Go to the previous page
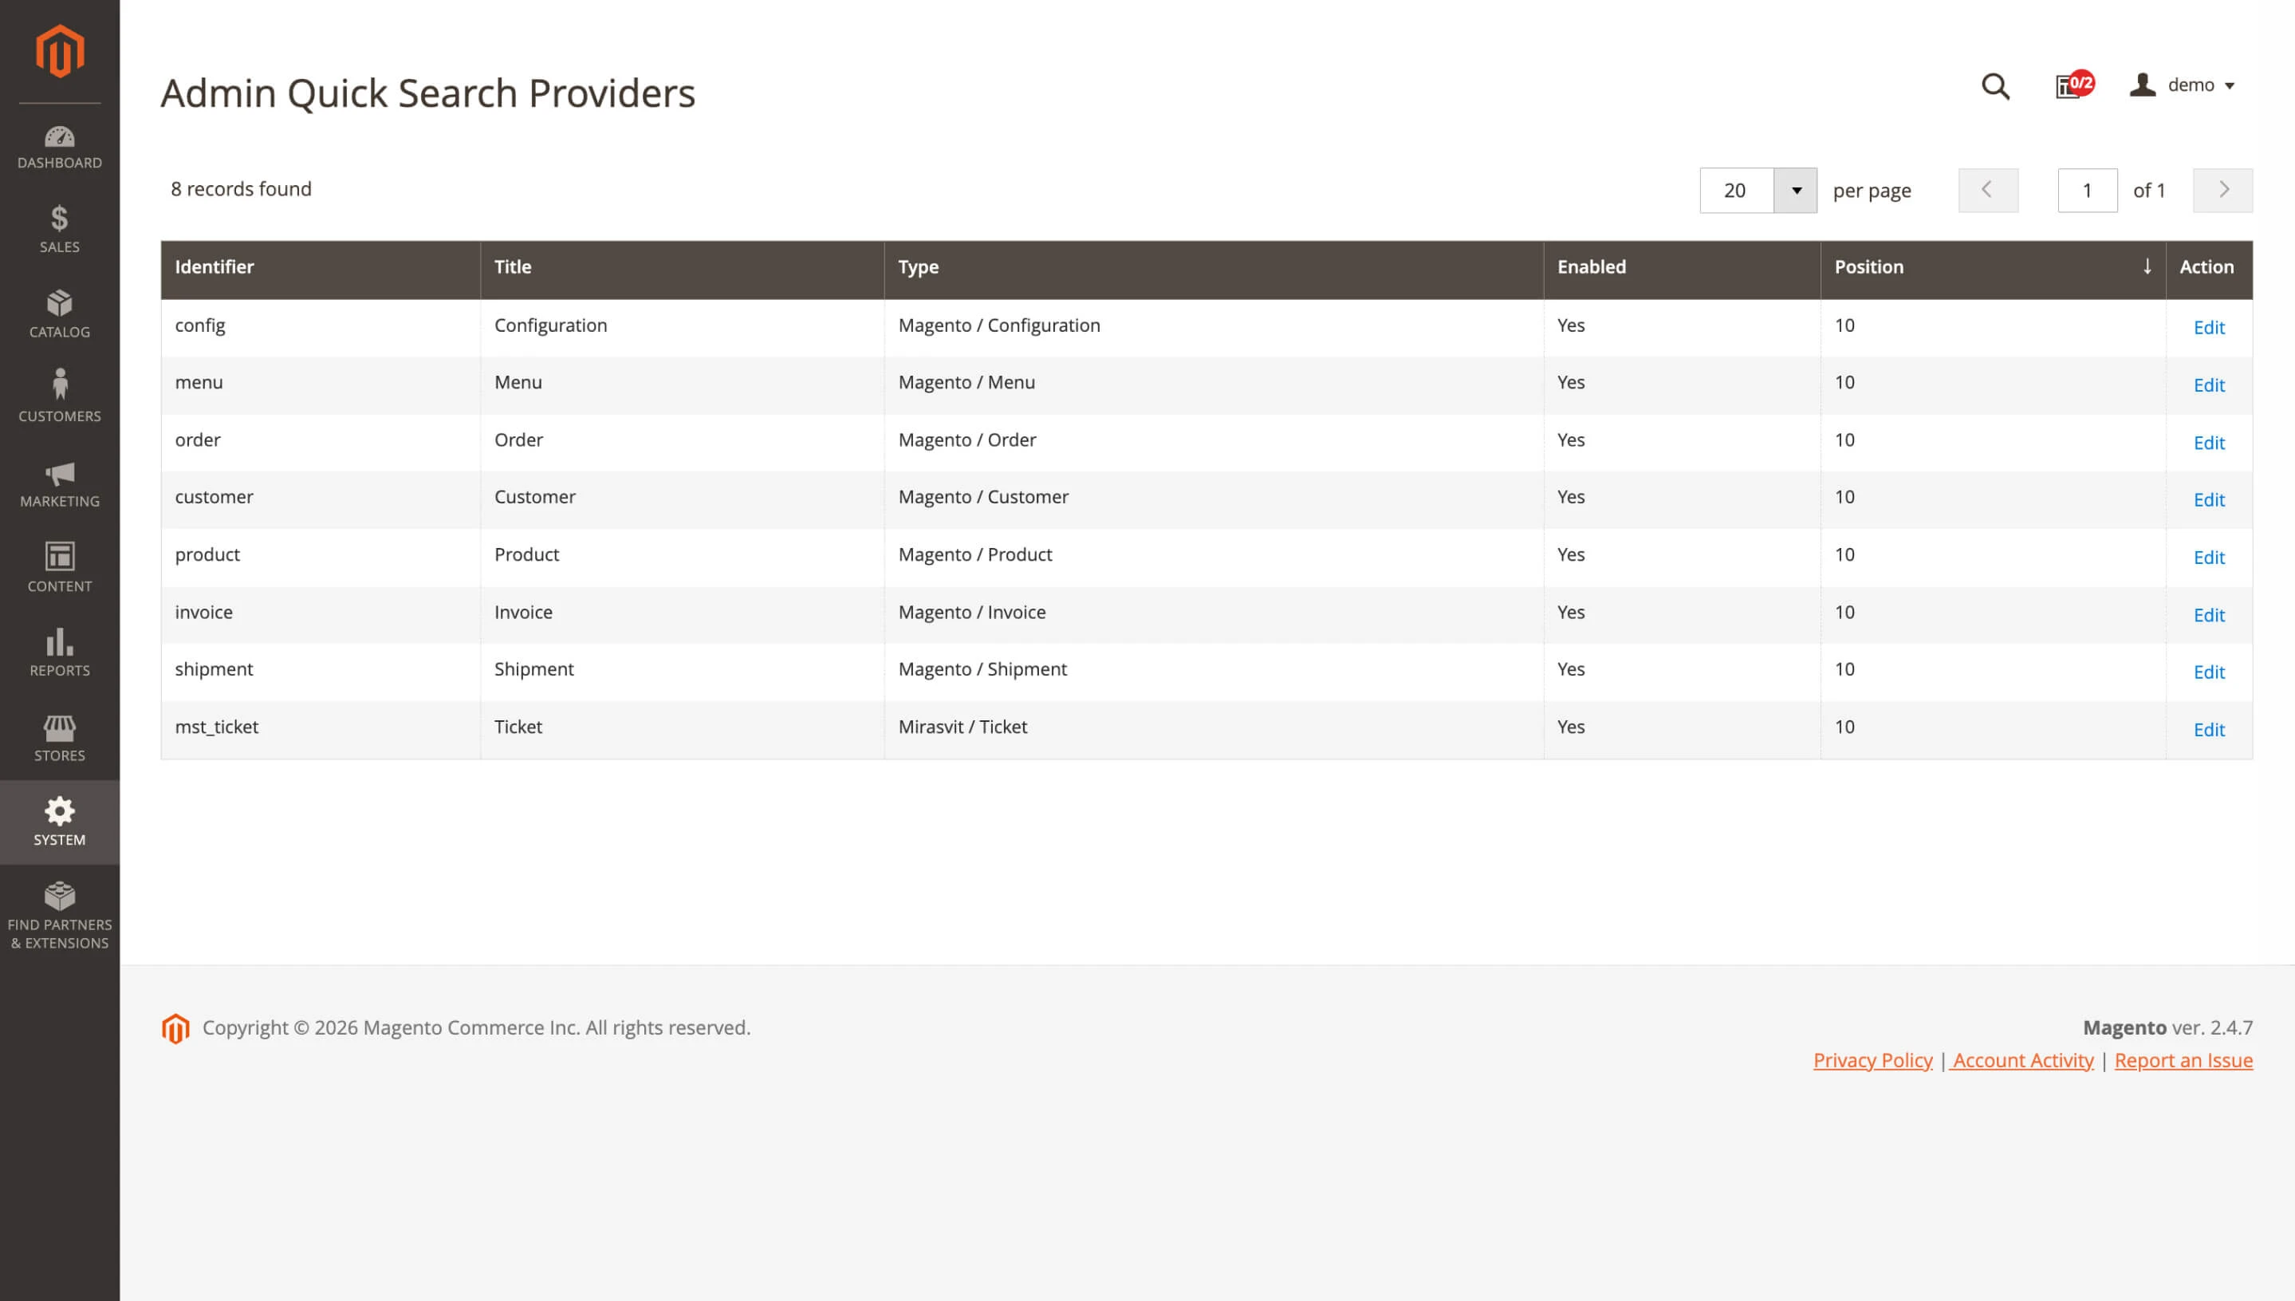This screenshot has width=2295, height=1301. pos(1988,191)
